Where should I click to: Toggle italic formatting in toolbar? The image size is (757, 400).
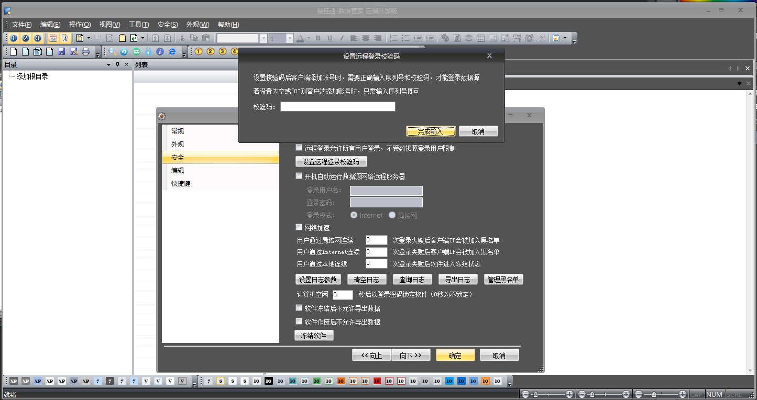pyautogui.click(x=342, y=38)
